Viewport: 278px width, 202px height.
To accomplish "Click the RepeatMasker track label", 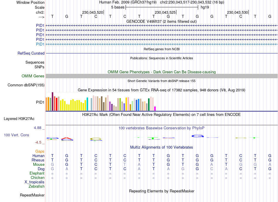I will (x=32, y=195).
